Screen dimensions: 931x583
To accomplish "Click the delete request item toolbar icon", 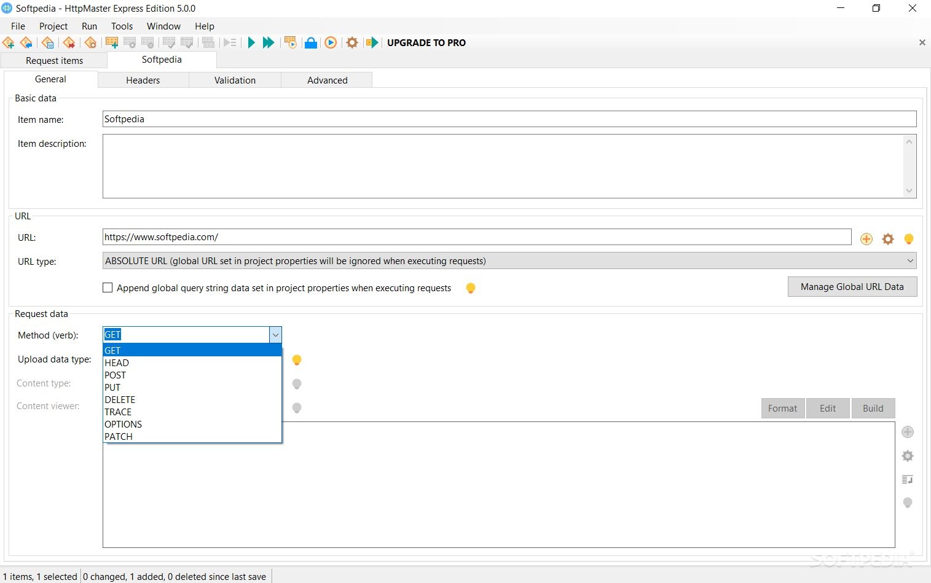I will pos(147,43).
